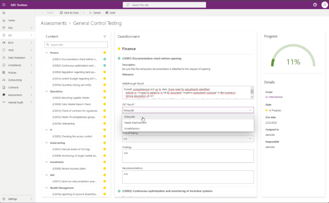Open Internal Audit in sidebar menu

pyautogui.click(x=18, y=102)
